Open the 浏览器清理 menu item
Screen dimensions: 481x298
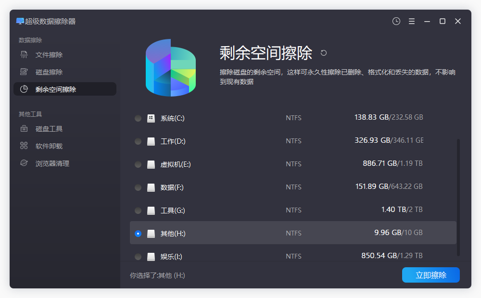[65, 163]
